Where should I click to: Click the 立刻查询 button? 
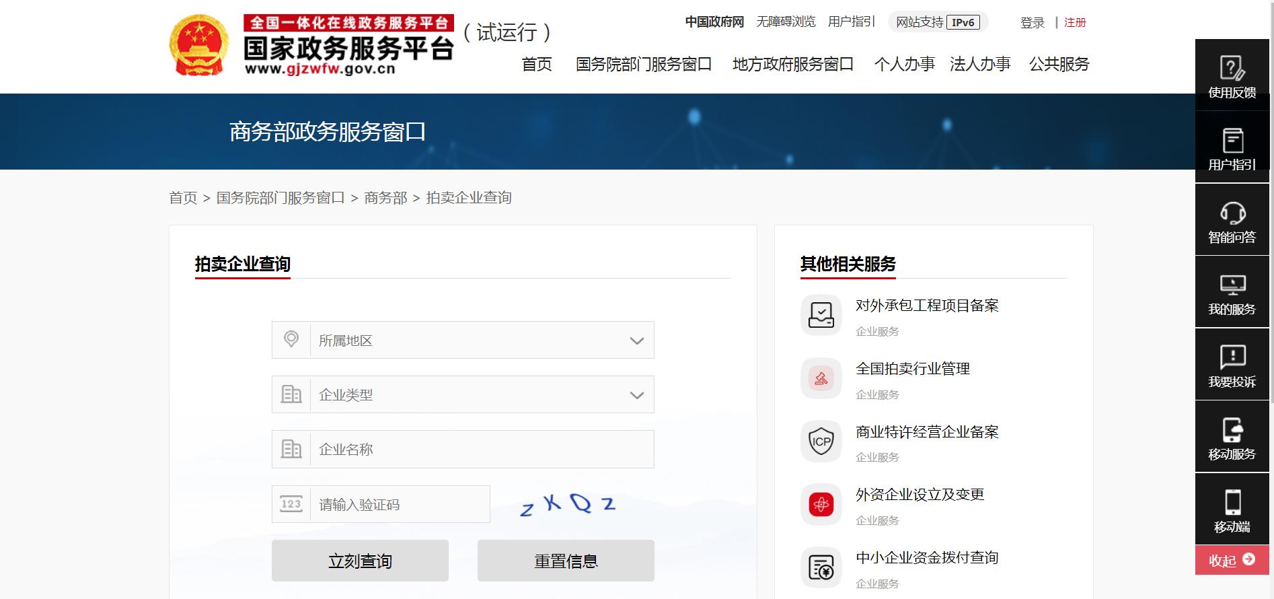(x=360, y=561)
